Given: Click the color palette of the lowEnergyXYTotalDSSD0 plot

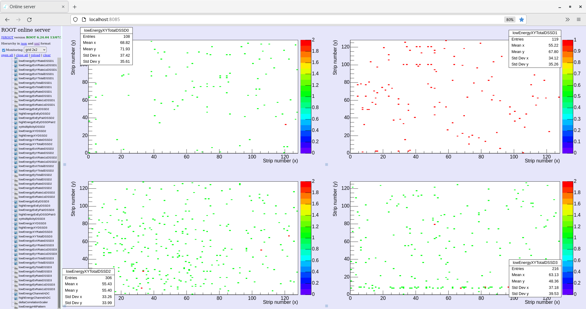Looking at the screenshot, I should coord(306,97).
